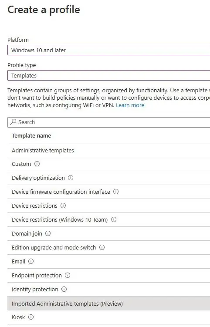
Task: Open the Learn more link
Action: 130,105
